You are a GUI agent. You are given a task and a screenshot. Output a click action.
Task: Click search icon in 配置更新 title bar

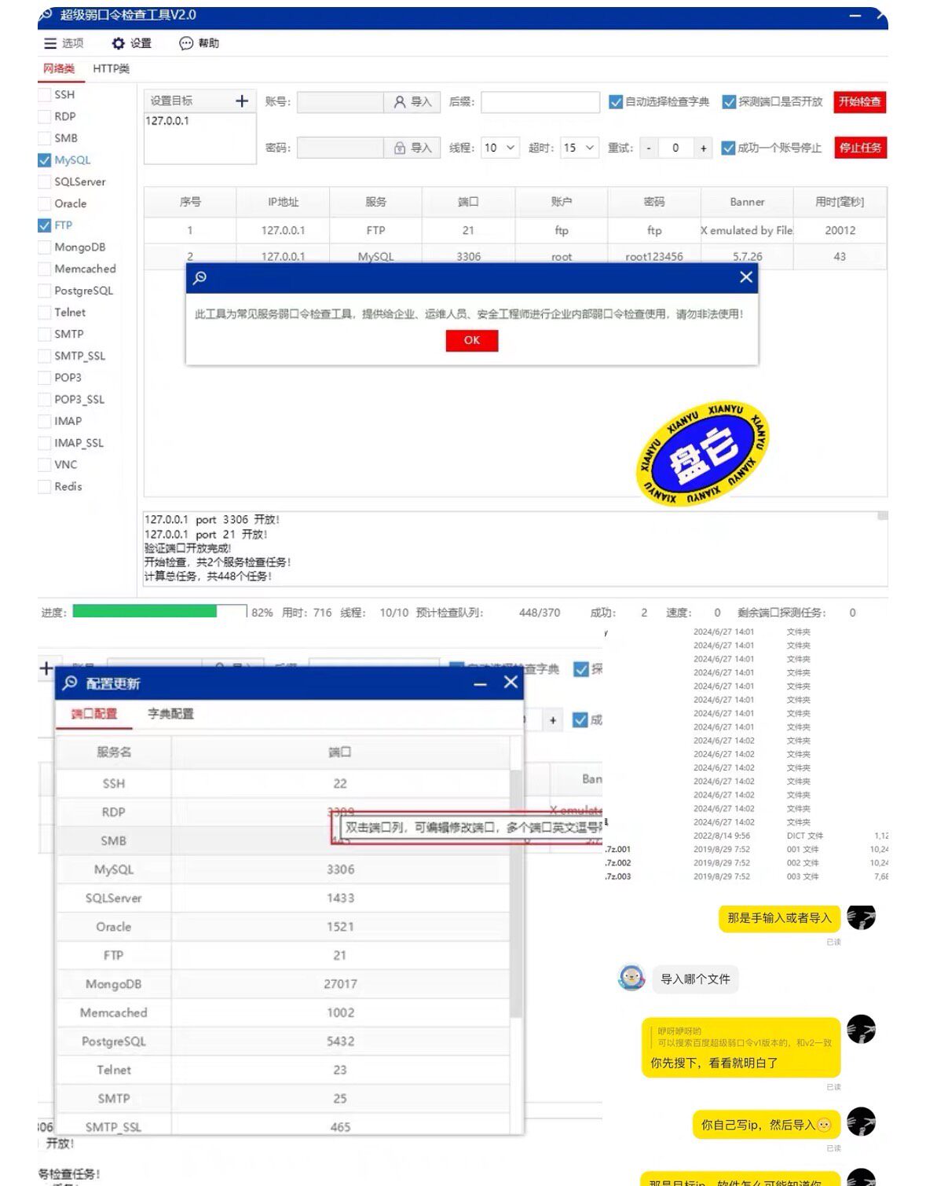pyautogui.click(x=70, y=683)
